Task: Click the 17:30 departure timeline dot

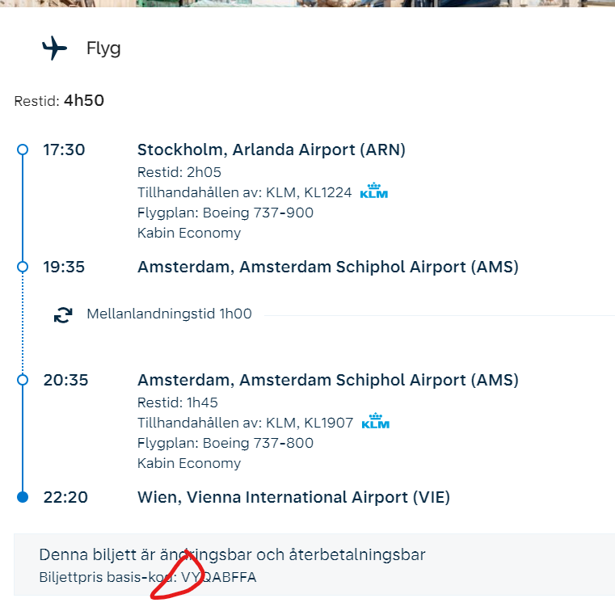Action: 23,150
